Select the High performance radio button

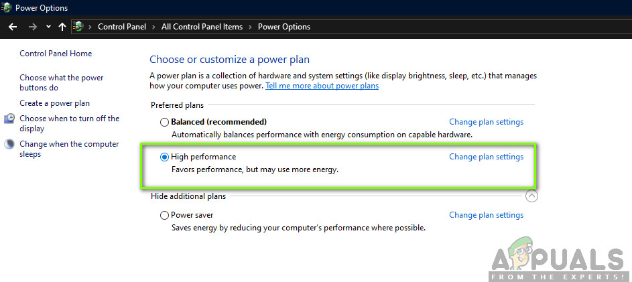point(165,157)
